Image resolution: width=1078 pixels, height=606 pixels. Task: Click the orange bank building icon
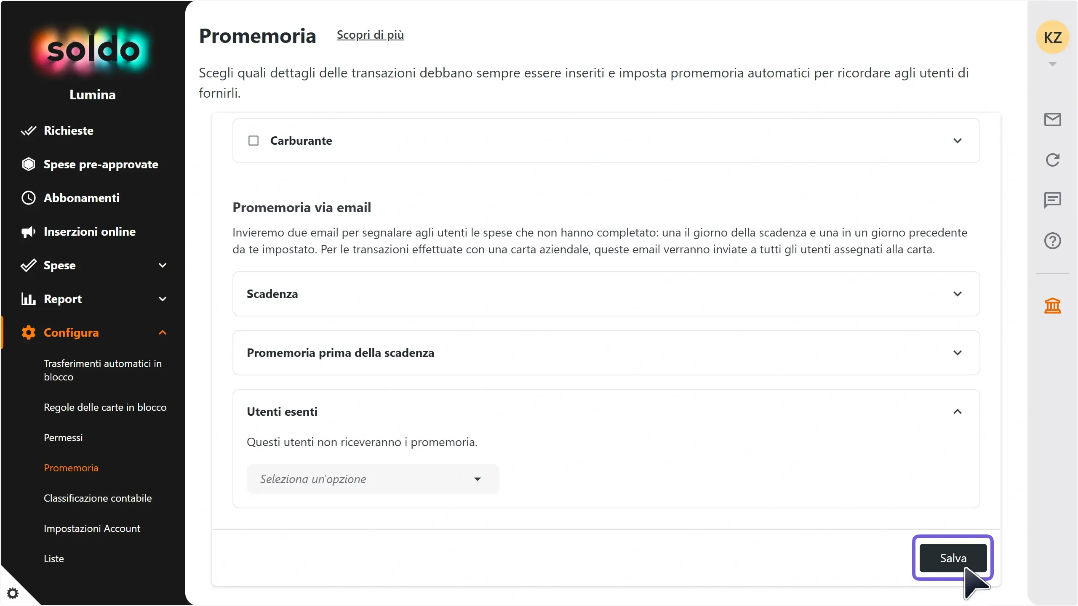1052,306
